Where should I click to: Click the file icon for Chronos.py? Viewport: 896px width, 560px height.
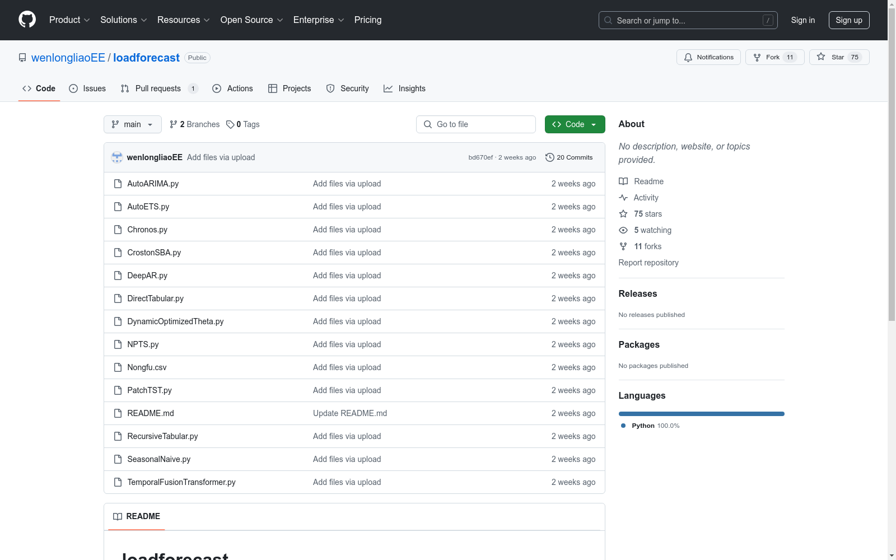(x=118, y=230)
